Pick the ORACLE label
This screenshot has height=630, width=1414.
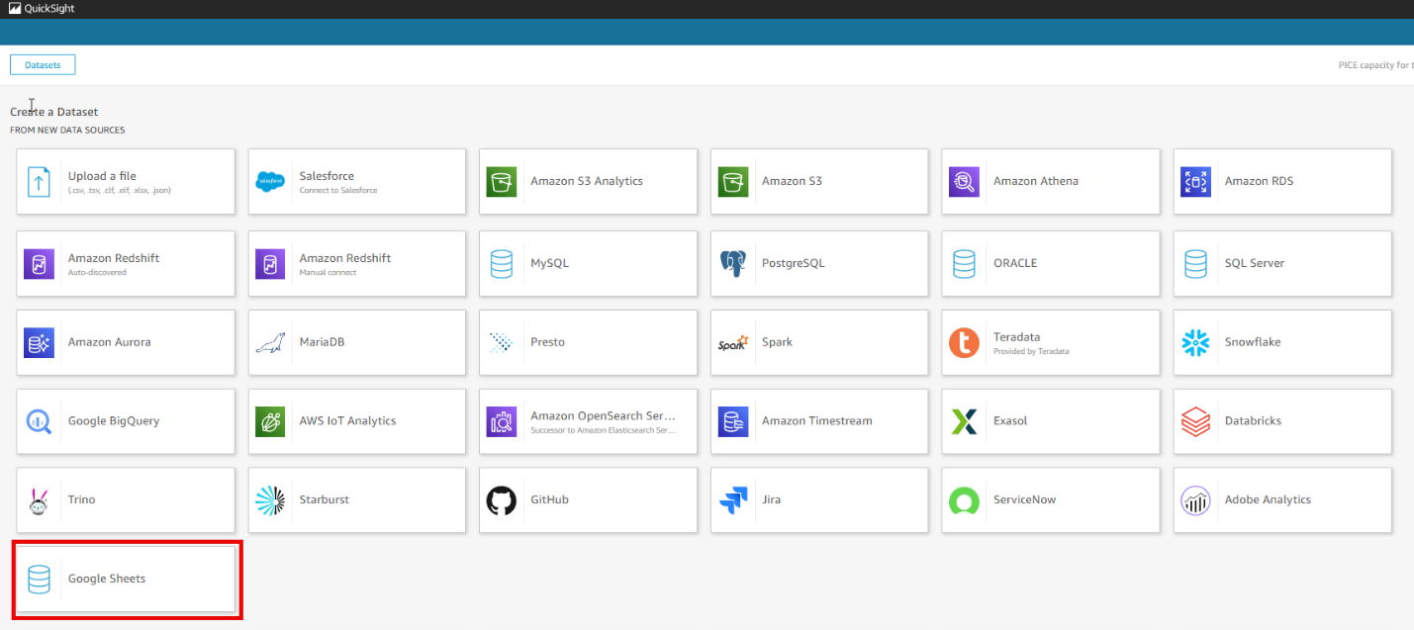(1015, 264)
